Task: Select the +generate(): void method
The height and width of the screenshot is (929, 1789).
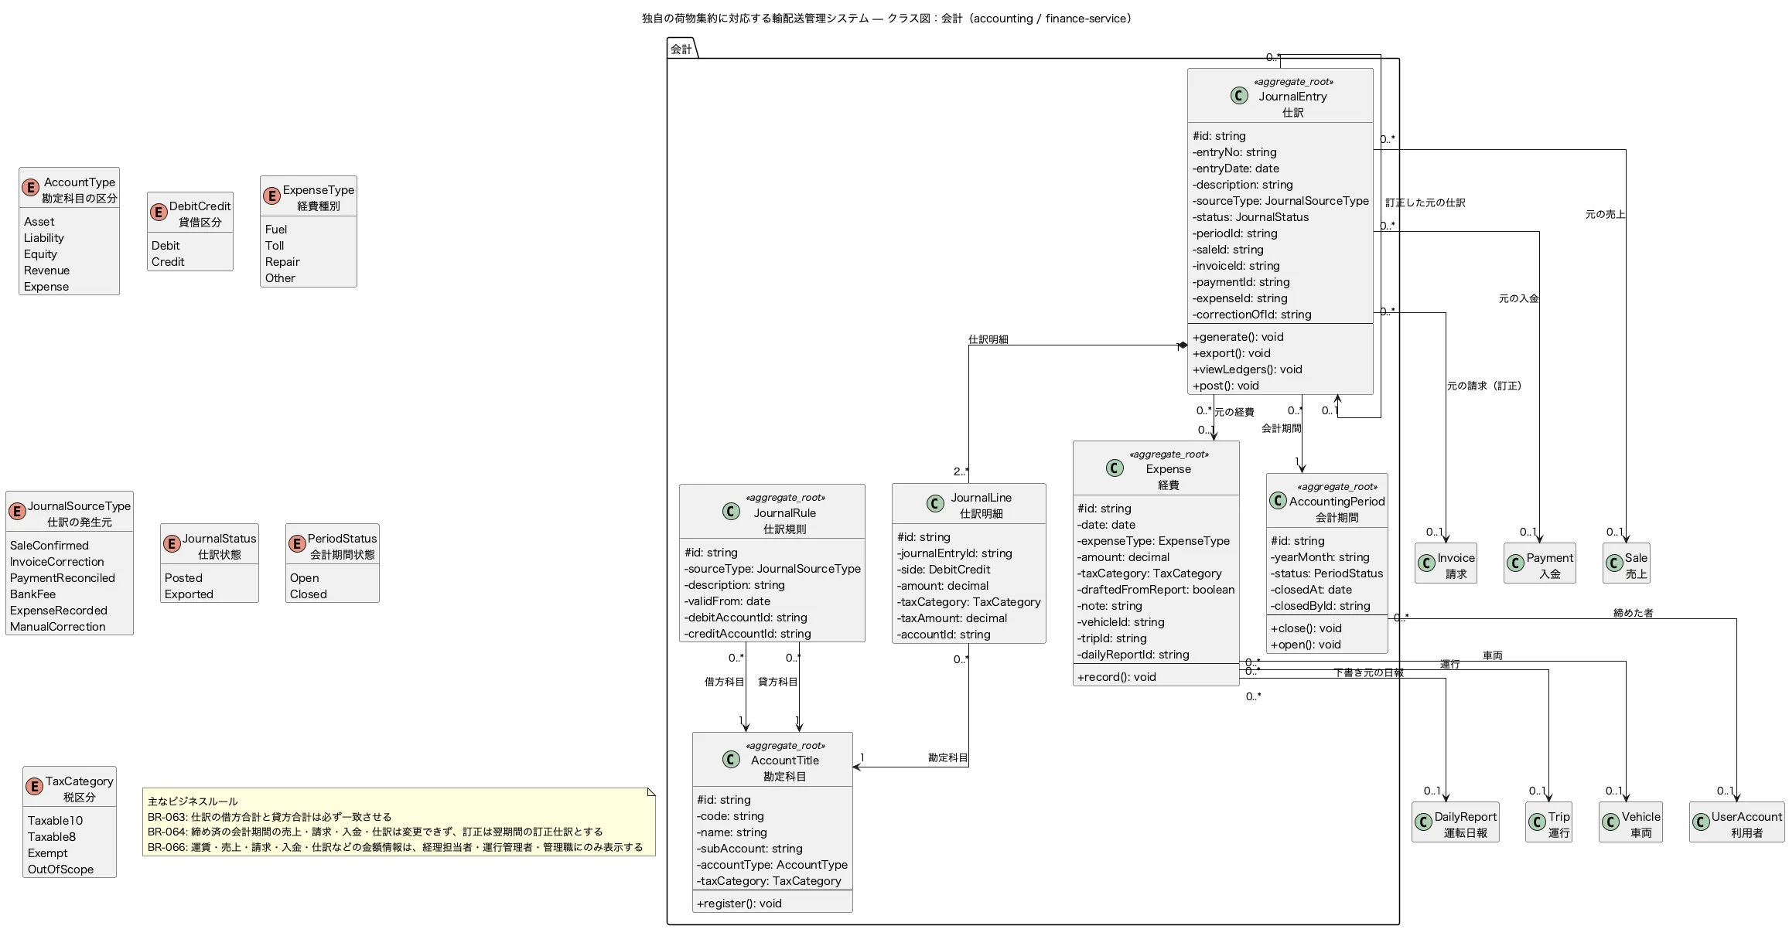Action: [1238, 337]
